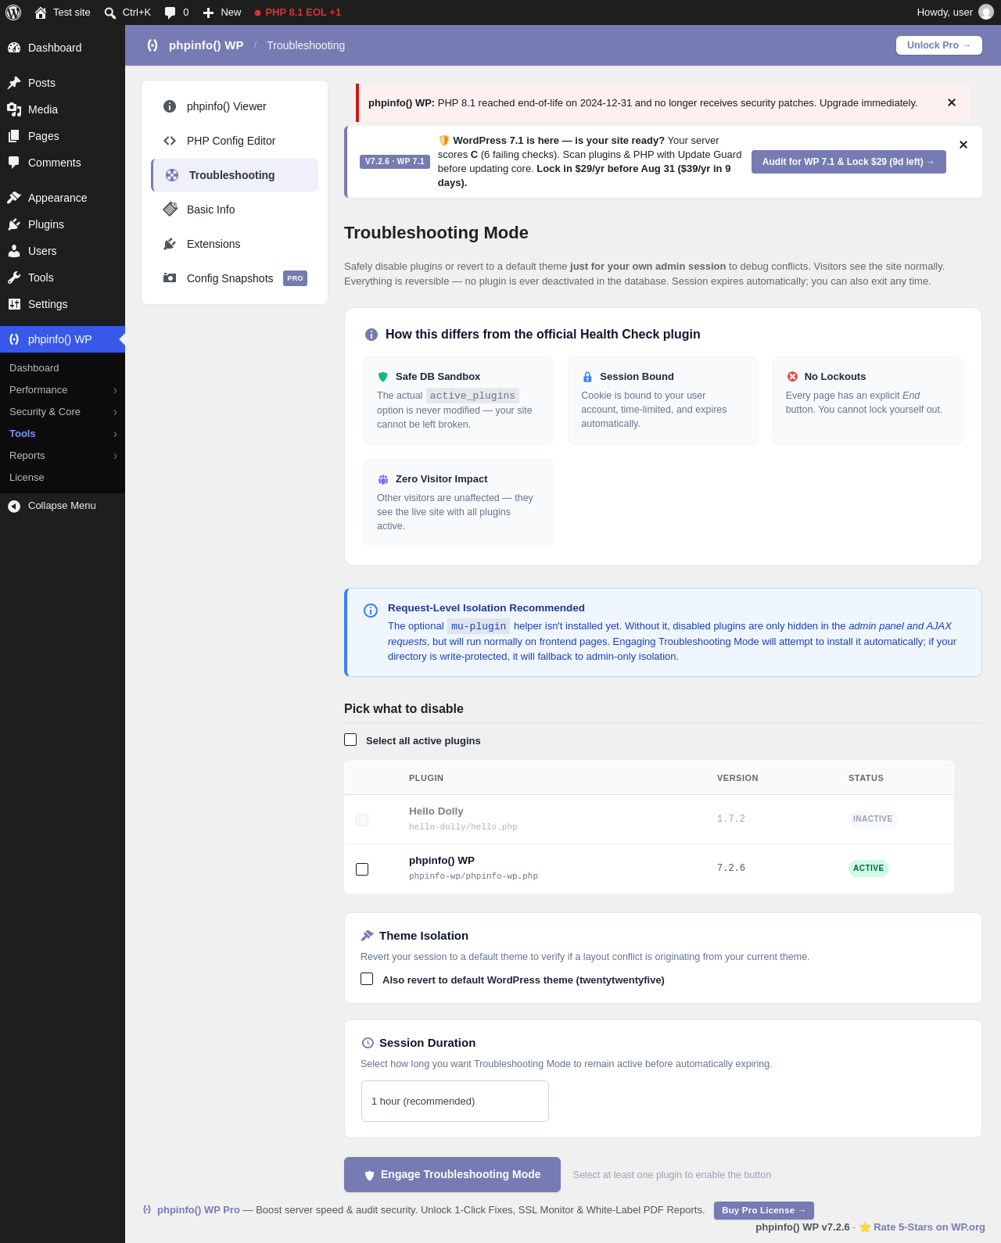
Task: Click the Session Bound lock icon
Action: tap(587, 377)
